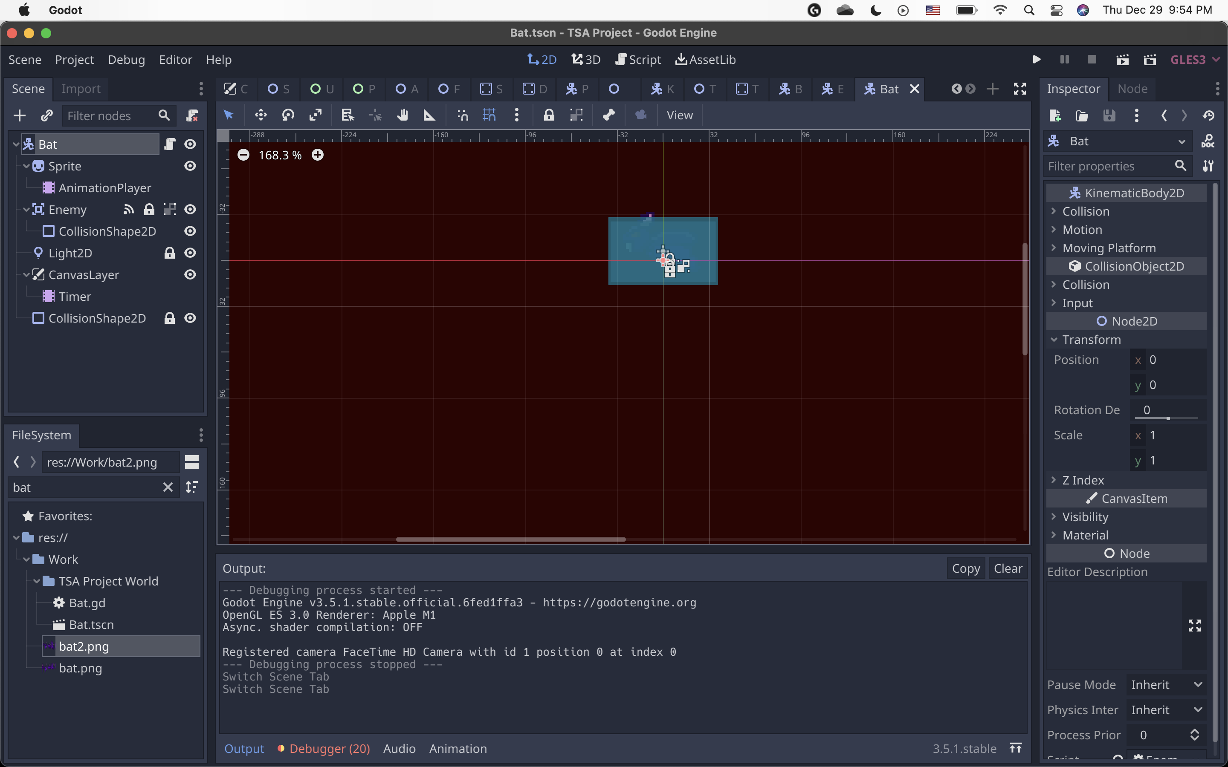Open snapping options three-dot menu
The height and width of the screenshot is (767, 1228).
pos(517,115)
